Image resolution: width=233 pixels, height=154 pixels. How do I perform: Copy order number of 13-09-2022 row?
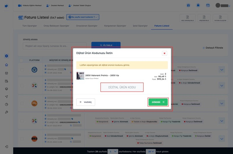tap(65, 69)
